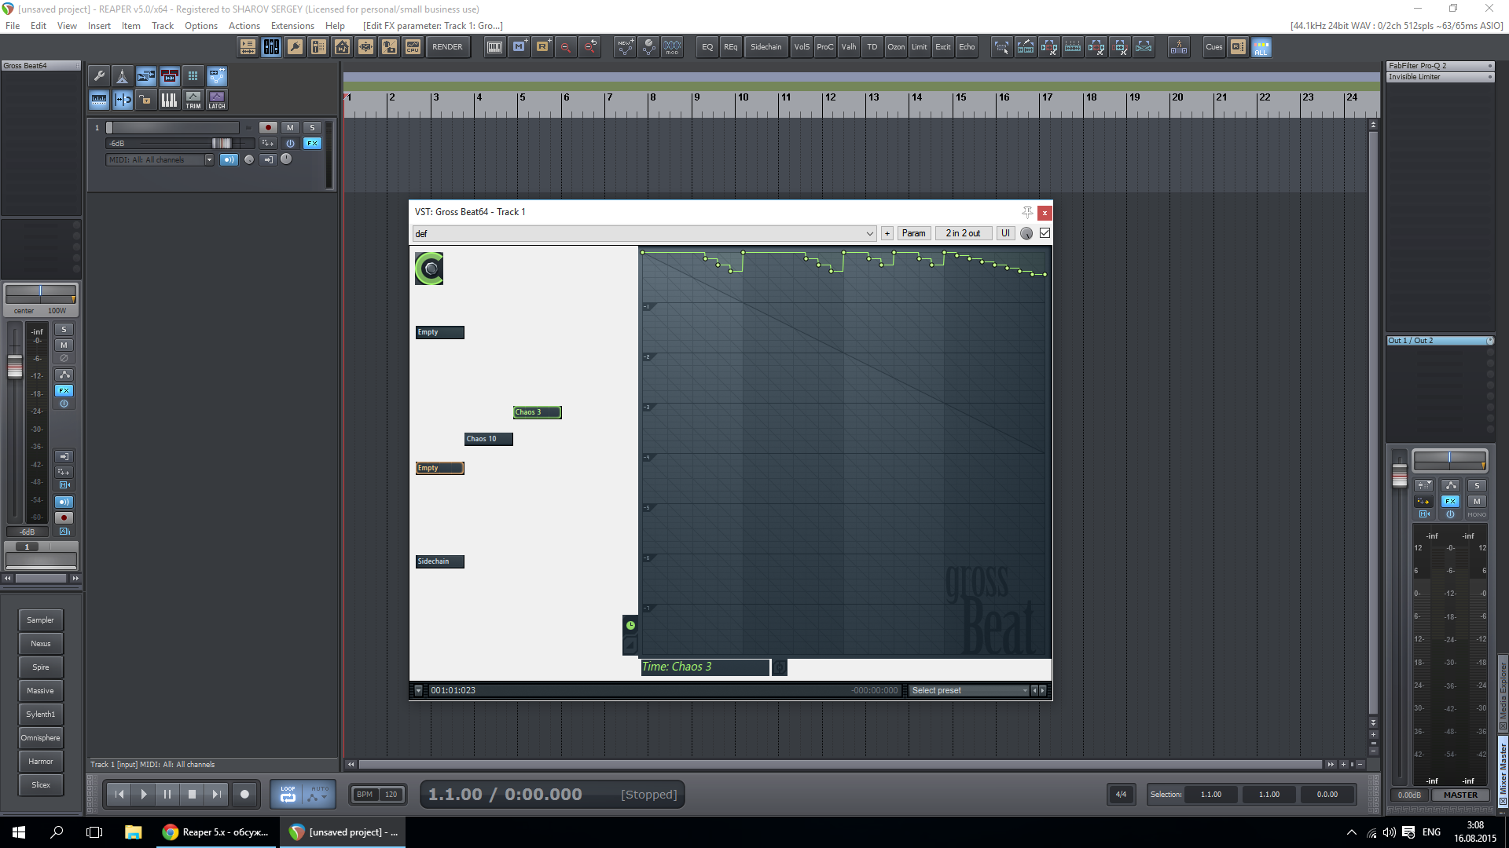
Task: Toggle MONO on master track
Action: point(1477,515)
